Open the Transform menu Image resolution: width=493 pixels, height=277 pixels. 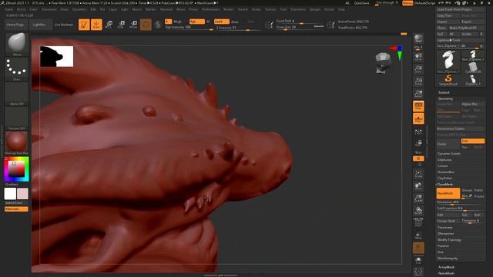point(298,9)
